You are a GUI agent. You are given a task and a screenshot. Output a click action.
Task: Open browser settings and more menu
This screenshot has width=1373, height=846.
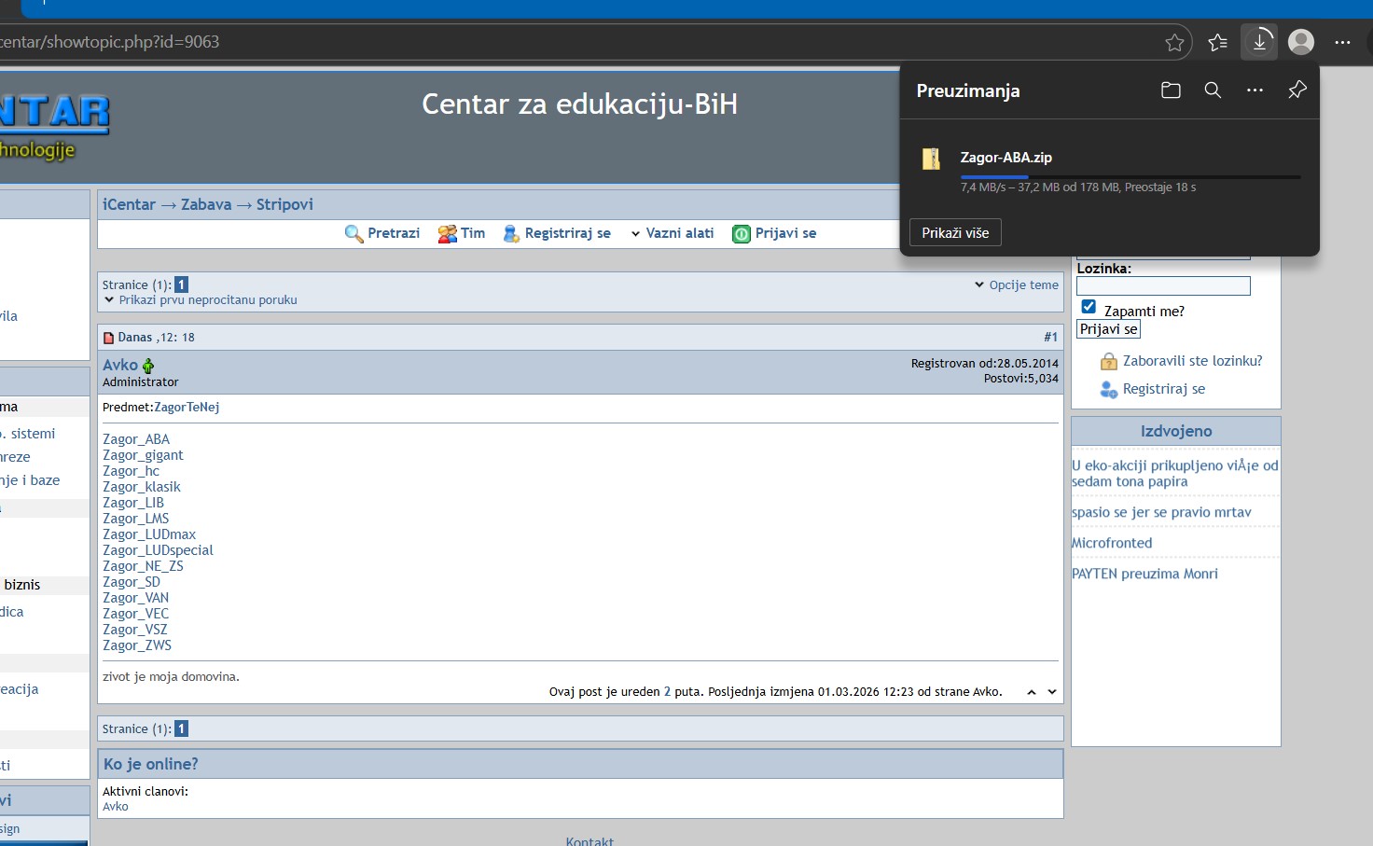point(1342,42)
